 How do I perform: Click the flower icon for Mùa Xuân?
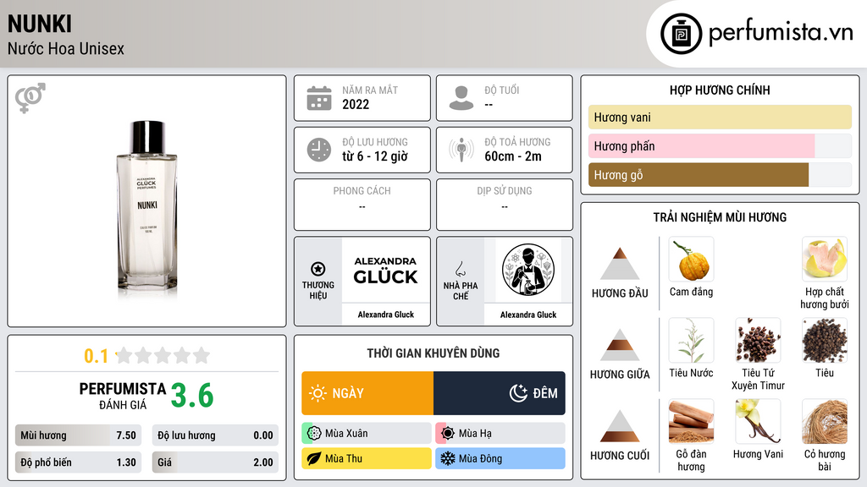pos(314,433)
